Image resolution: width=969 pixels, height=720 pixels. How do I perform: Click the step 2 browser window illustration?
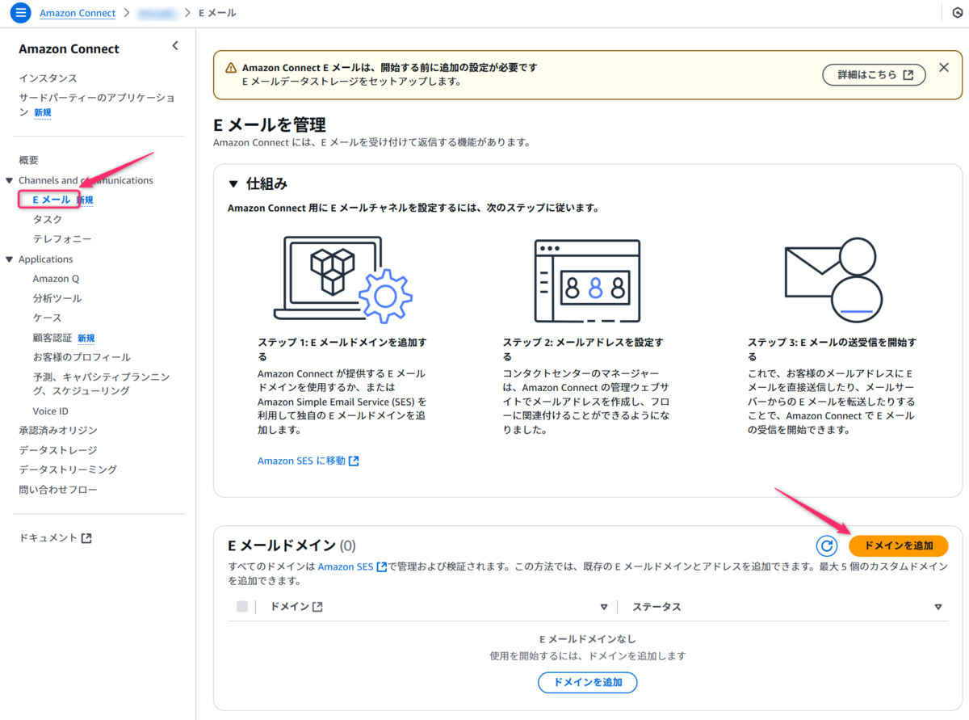pyautogui.click(x=587, y=280)
